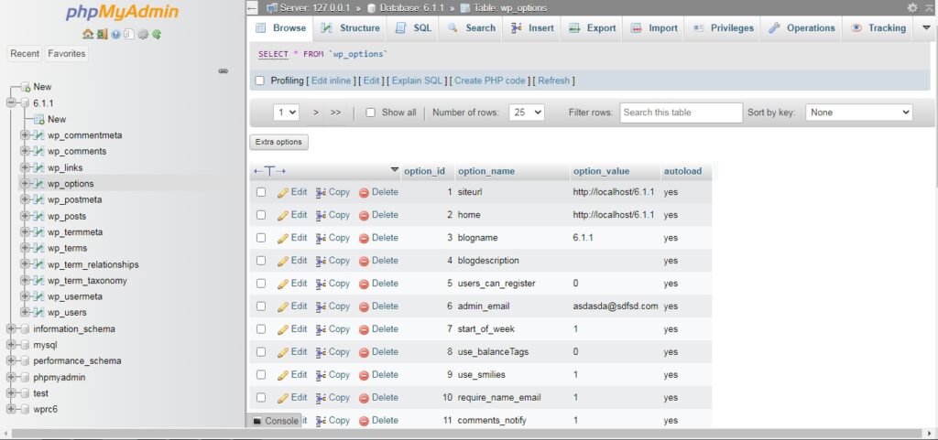Select checkbox for require_name_email row
938x440 pixels.
point(261,398)
